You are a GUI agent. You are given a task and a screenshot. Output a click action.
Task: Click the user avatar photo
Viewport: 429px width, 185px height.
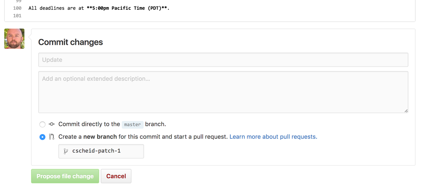pyautogui.click(x=14, y=39)
